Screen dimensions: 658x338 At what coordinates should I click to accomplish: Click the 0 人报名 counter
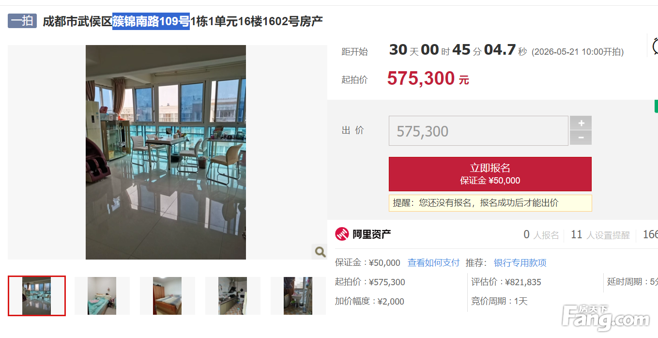541,235
